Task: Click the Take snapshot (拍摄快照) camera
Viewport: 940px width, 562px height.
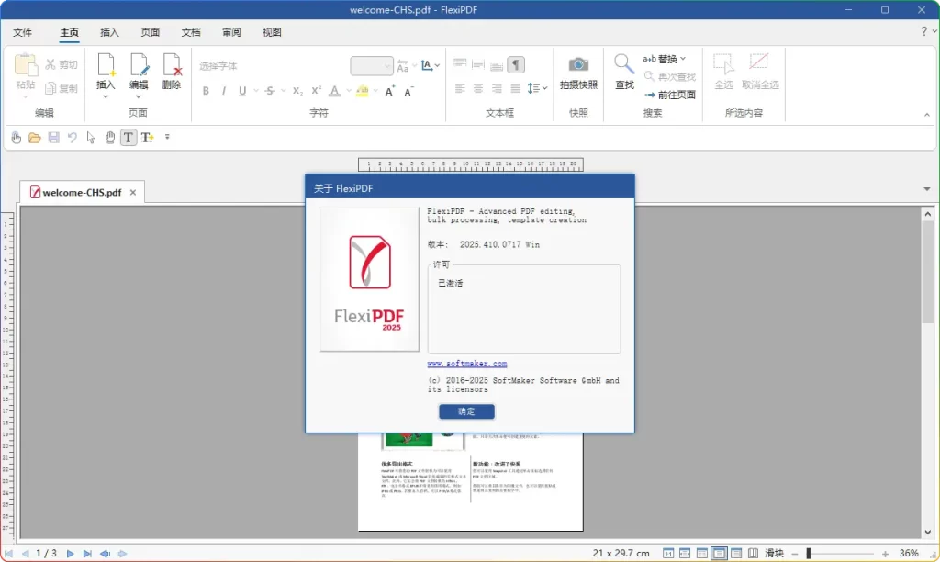Action: pyautogui.click(x=578, y=64)
